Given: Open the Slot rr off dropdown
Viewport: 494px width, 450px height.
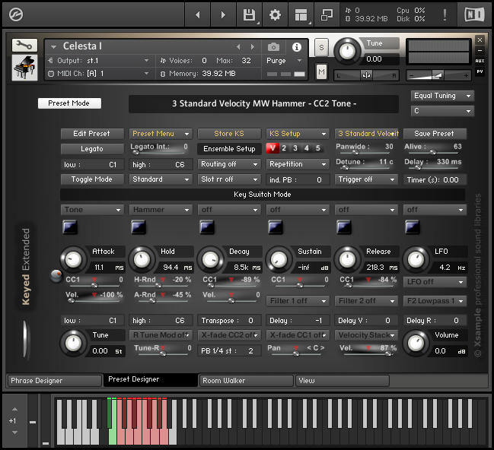Looking at the screenshot, I should (229, 179).
